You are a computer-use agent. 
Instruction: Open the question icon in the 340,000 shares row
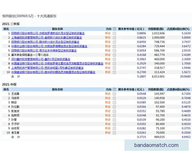[114, 64]
